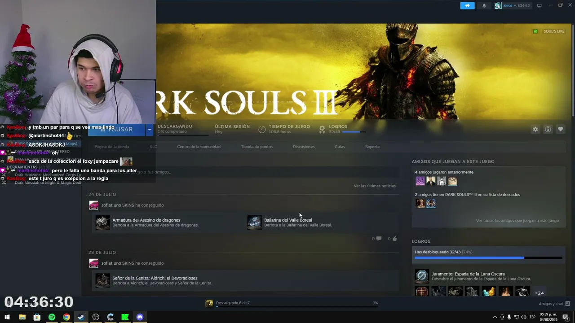Open the Página de la tienda tab

pos(112,147)
